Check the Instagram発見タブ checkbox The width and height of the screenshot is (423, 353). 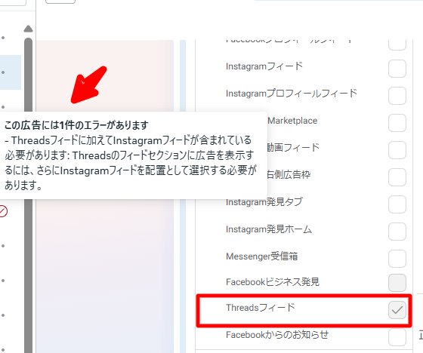pos(397,204)
